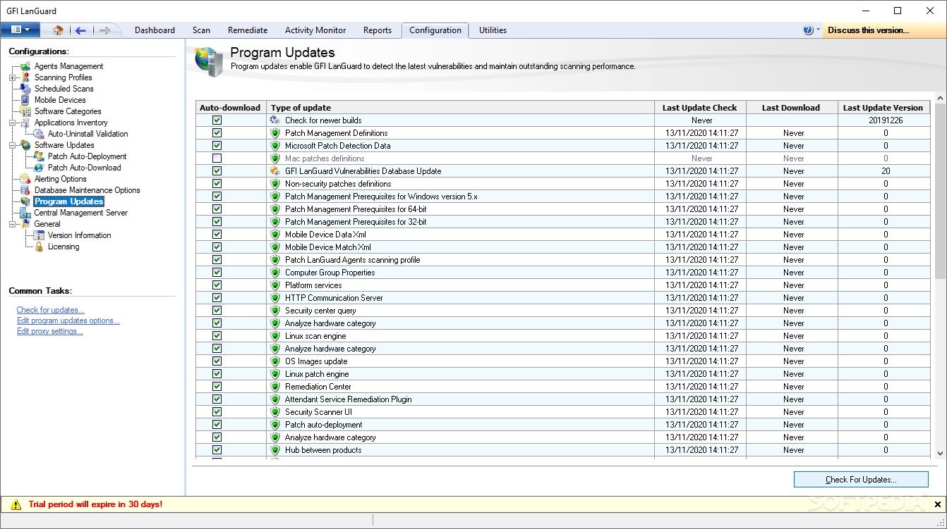
Task: Switch to the Scan tab
Action: (x=201, y=30)
